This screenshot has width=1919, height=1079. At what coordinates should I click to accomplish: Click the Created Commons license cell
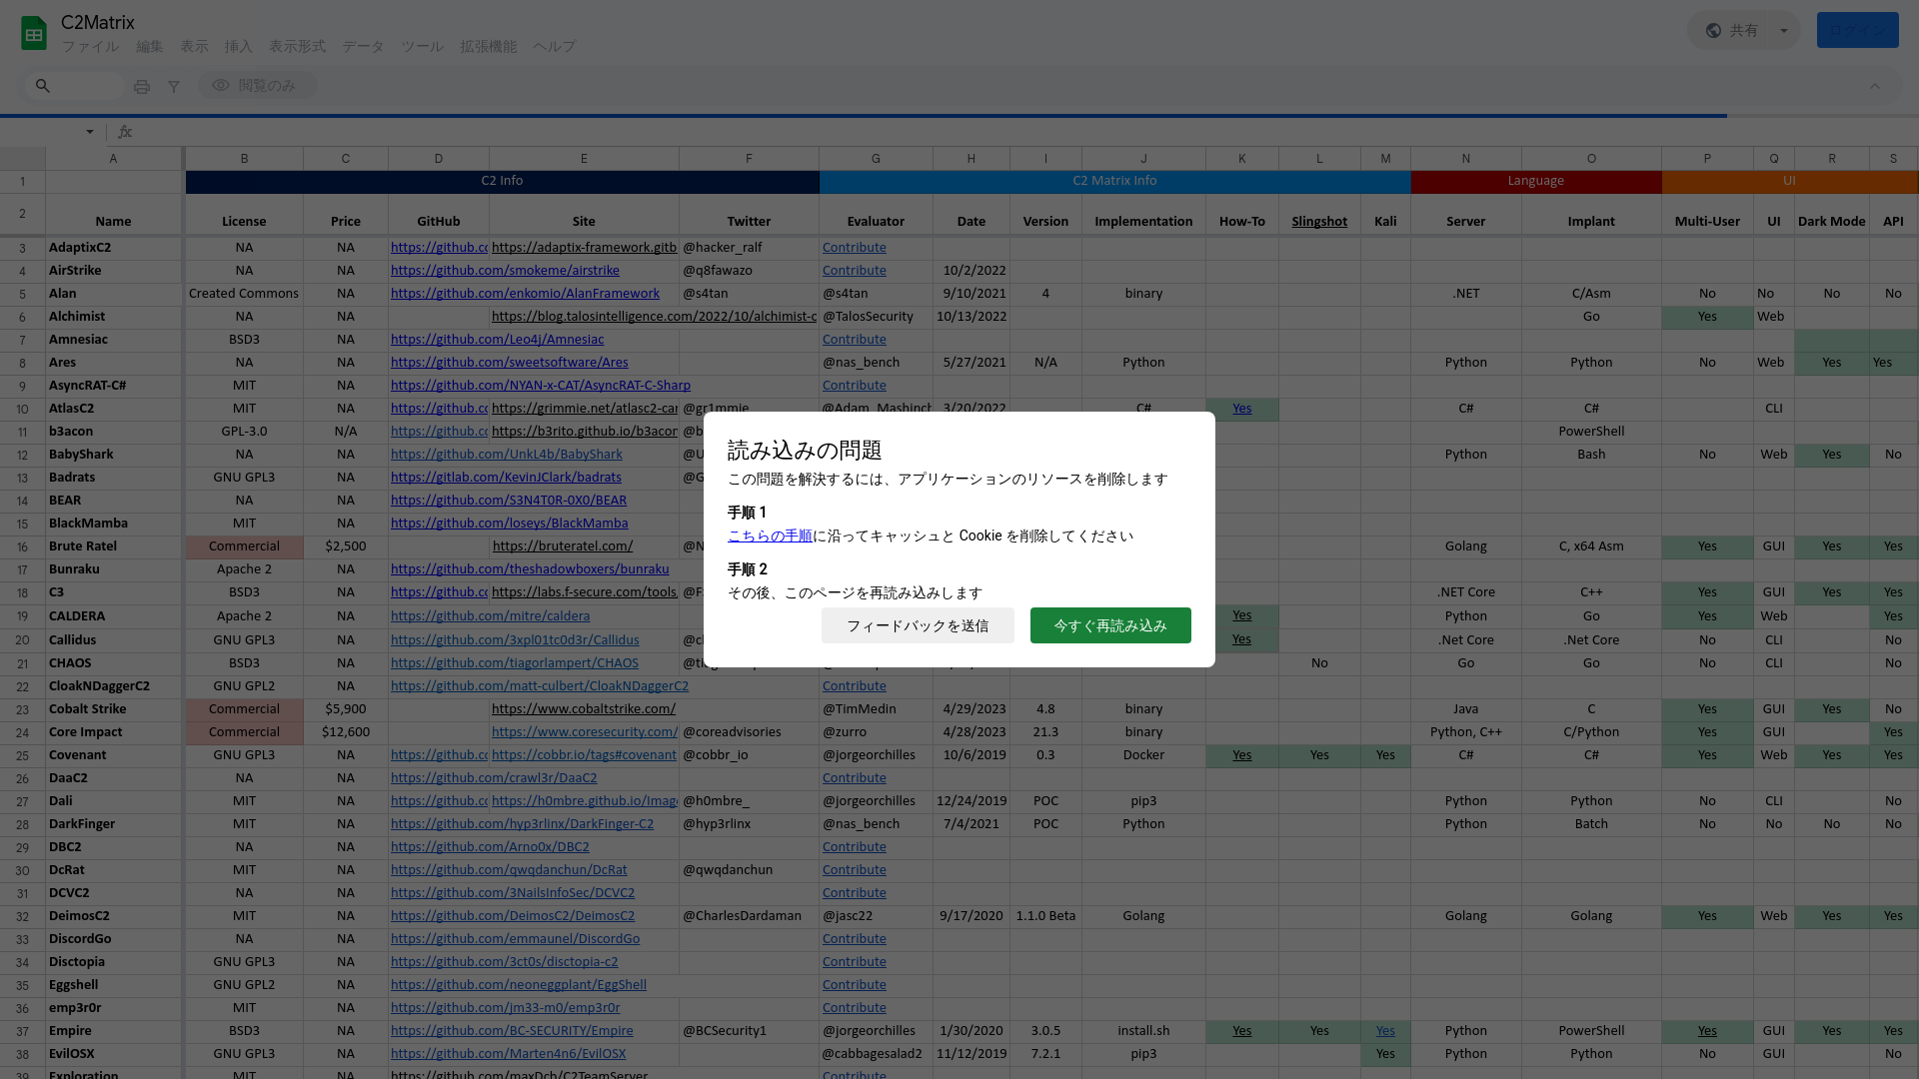244,294
